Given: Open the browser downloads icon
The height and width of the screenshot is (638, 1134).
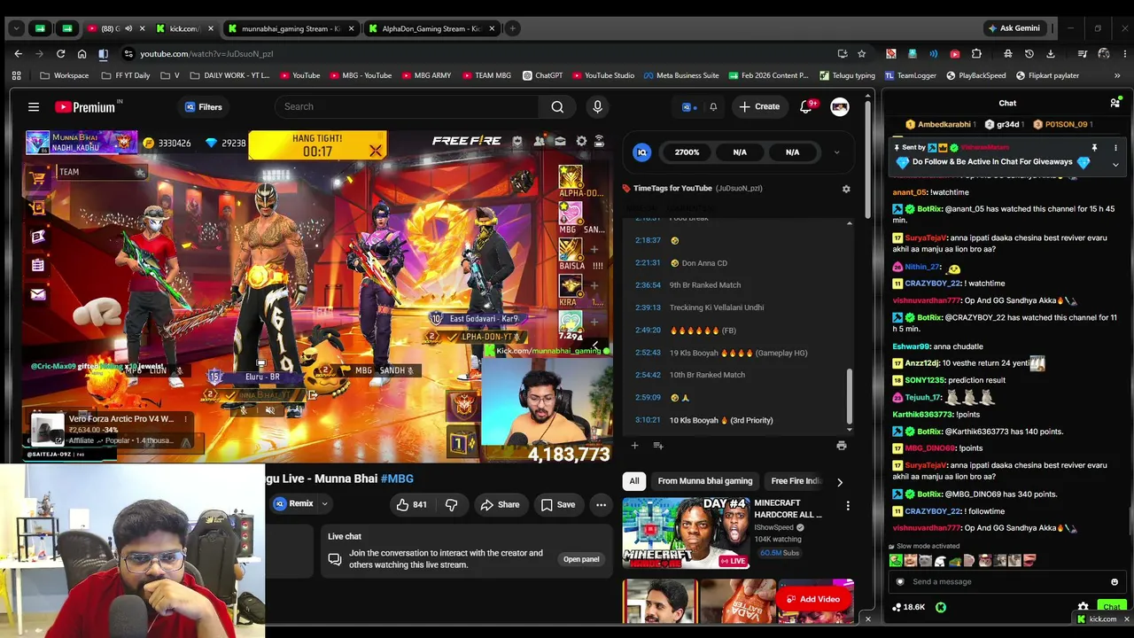Looking at the screenshot, I should coord(1051,54).
